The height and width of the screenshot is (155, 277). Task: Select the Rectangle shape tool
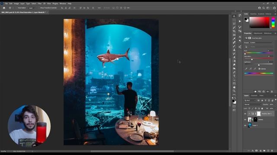(234, 84)
